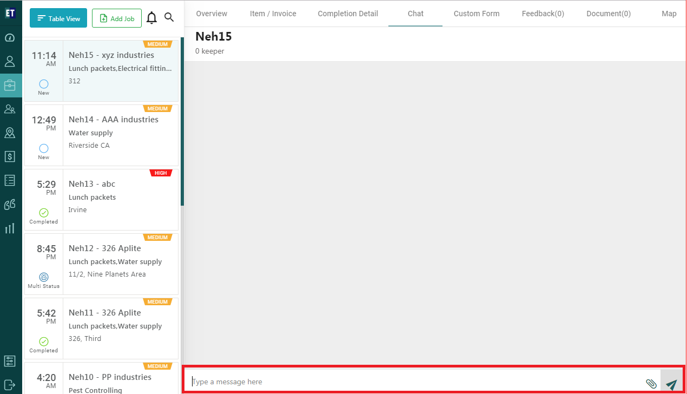Open the Custom Form tab

[x=477, y=14]
